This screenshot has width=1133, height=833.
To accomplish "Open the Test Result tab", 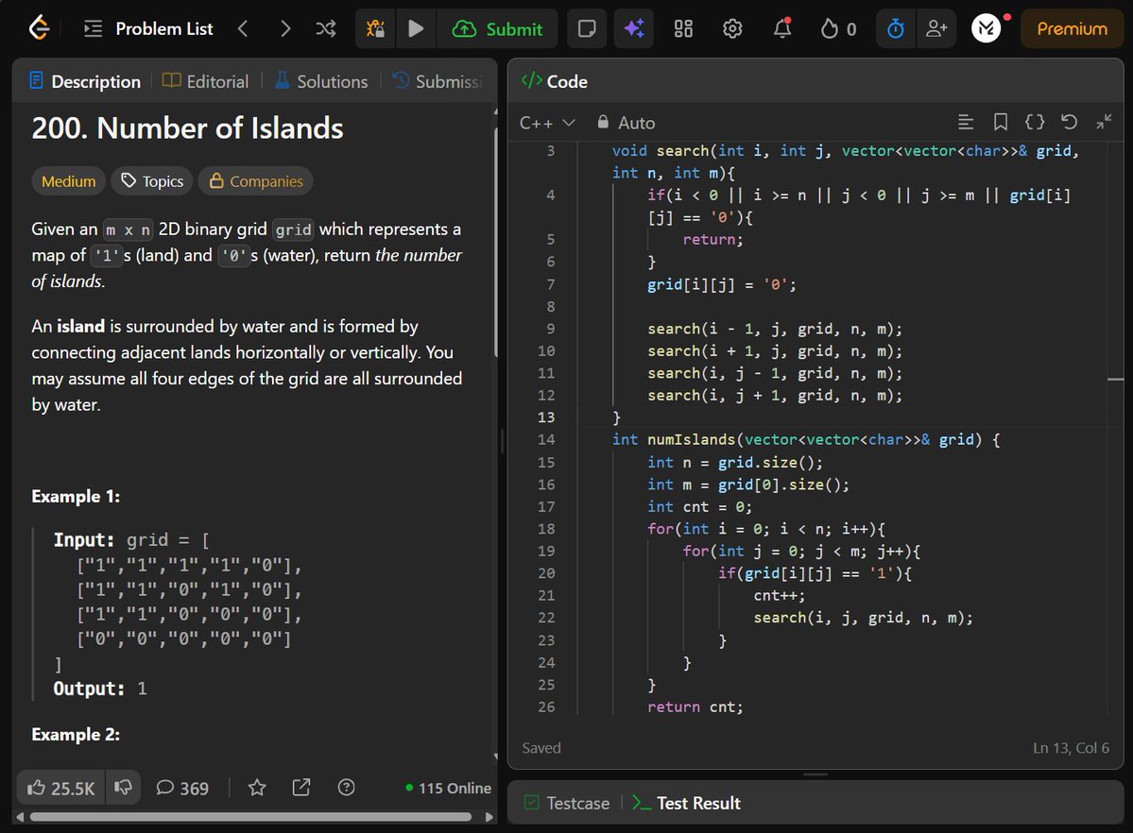I will [686, 803].
